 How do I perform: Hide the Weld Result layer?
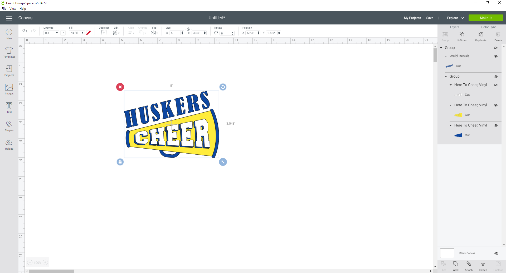[x=496, y=56]
